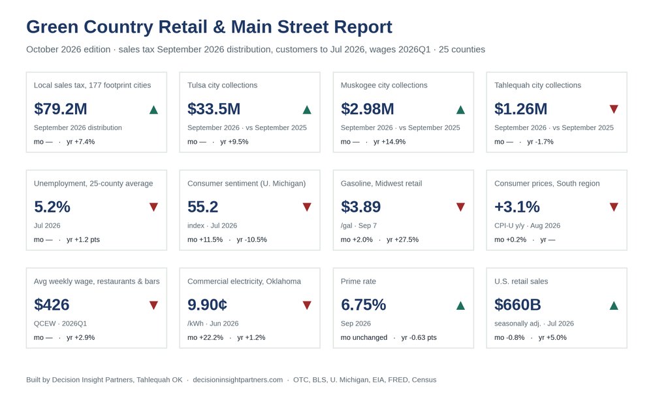Click the up arrow on Tulsa city collections card
653x400 pixels.
pos(307,110)
